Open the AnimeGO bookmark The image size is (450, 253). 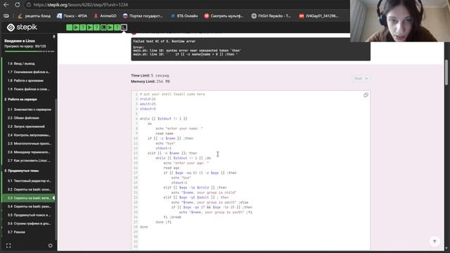click(x=105, y=16)
